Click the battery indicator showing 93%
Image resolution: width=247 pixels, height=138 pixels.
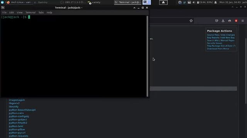pos(205,2)
